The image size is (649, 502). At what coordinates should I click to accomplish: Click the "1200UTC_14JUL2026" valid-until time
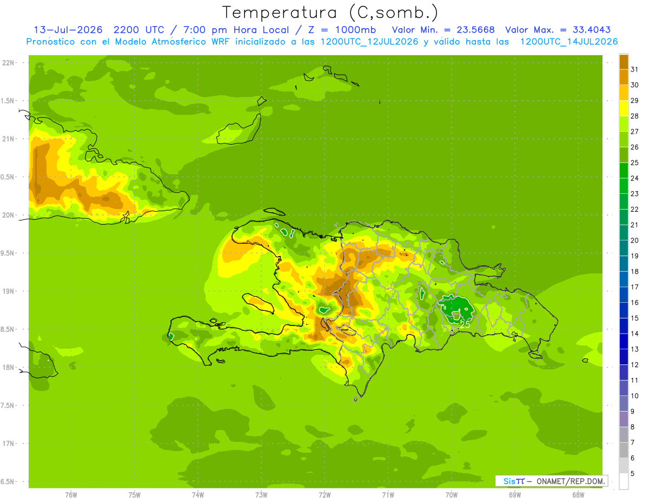pyautogui.click(x=568, y=42)
